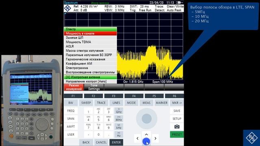
Task: Click the F6 function key
Action: [174, 96]
